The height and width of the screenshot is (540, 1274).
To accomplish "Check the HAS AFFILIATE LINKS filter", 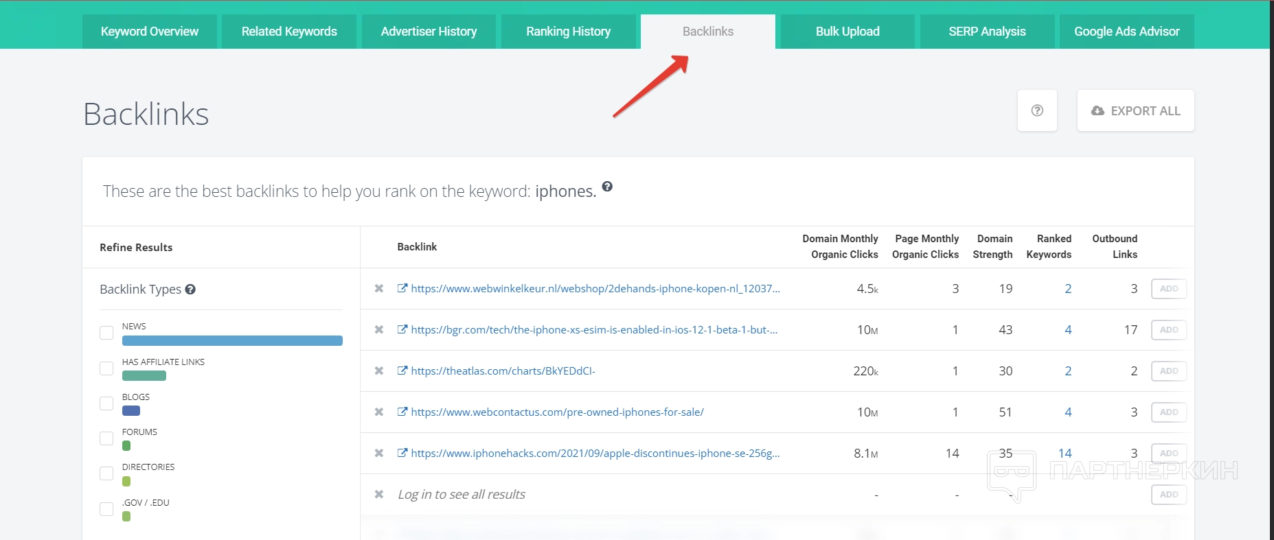I will 106,368.
